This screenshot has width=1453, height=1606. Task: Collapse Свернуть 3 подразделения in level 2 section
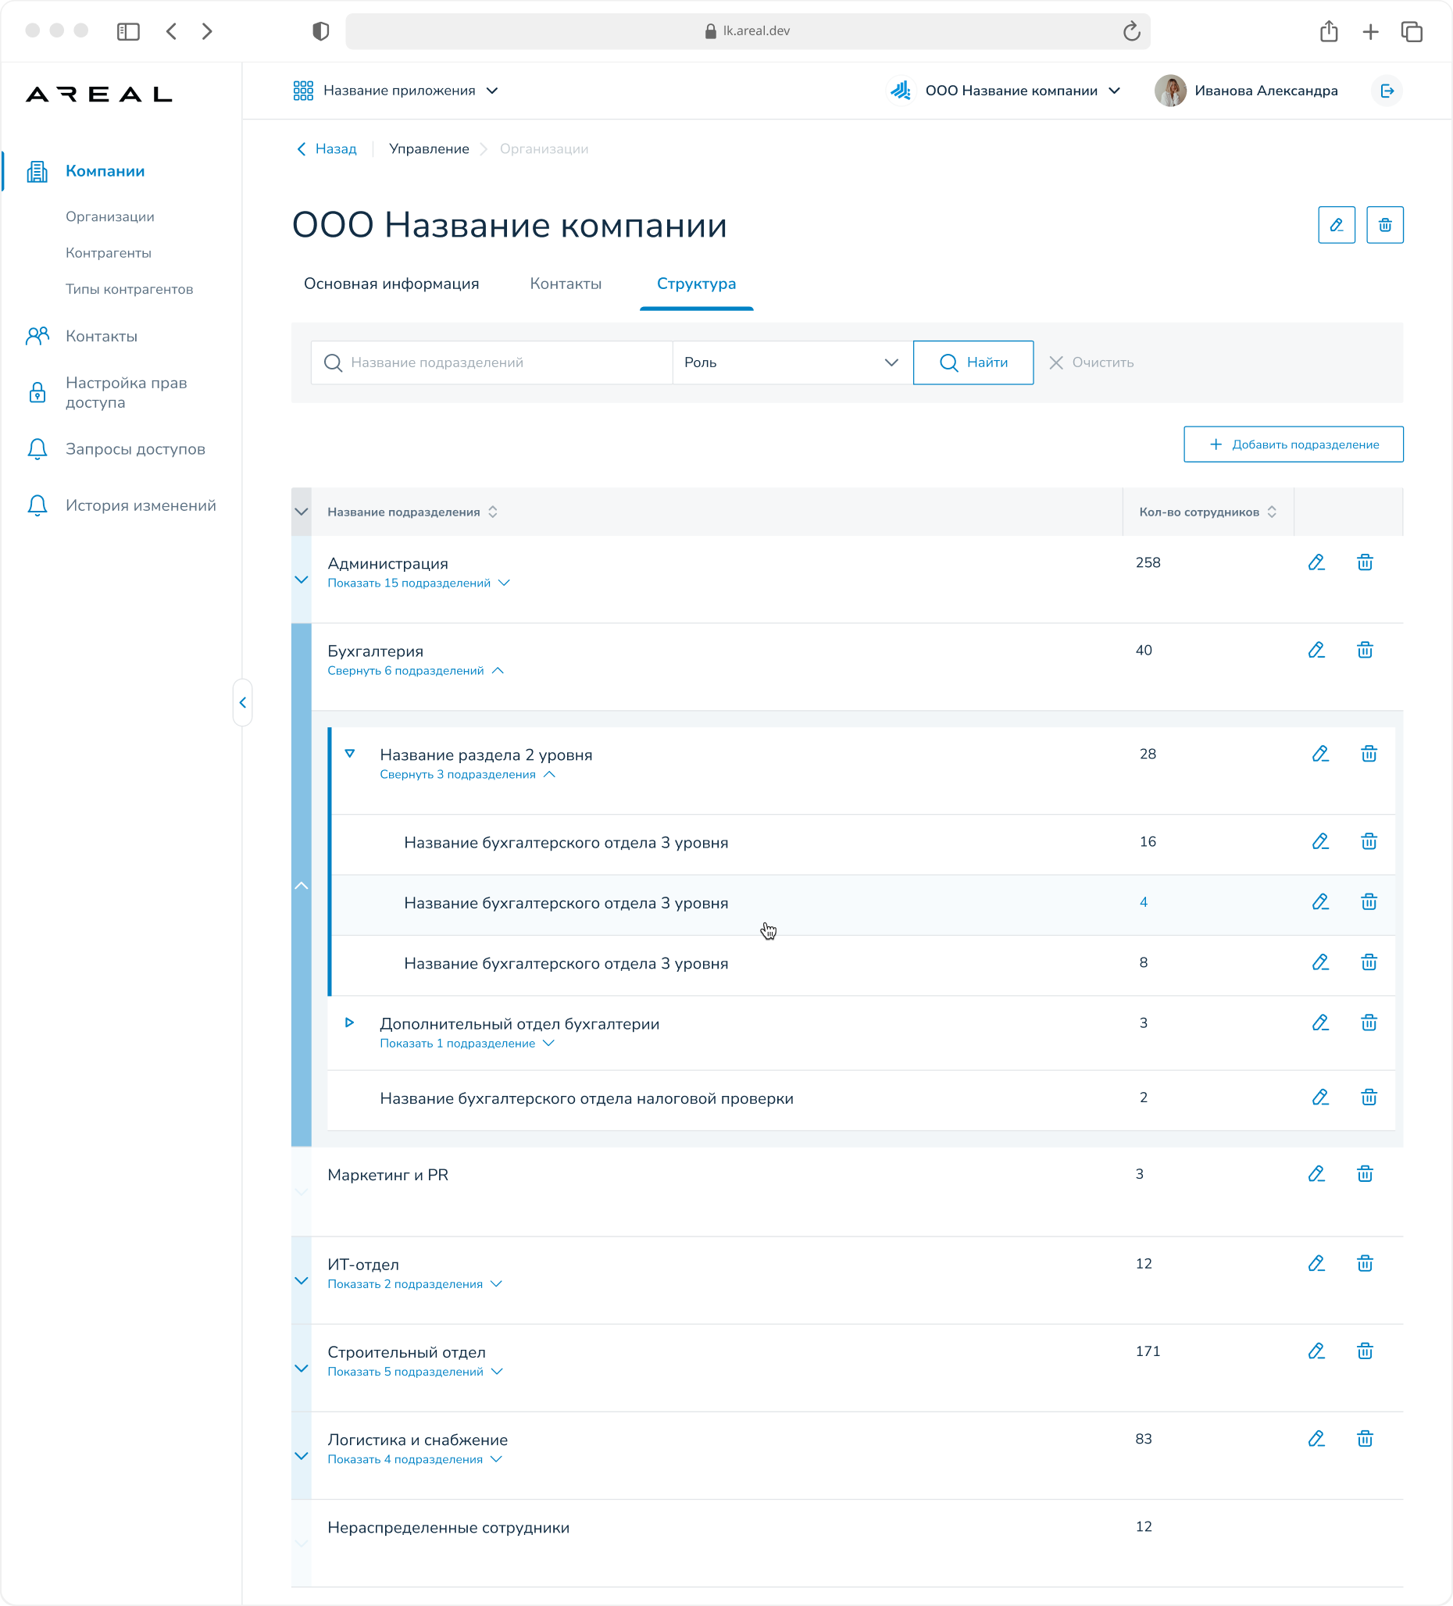tap(468, 774)
